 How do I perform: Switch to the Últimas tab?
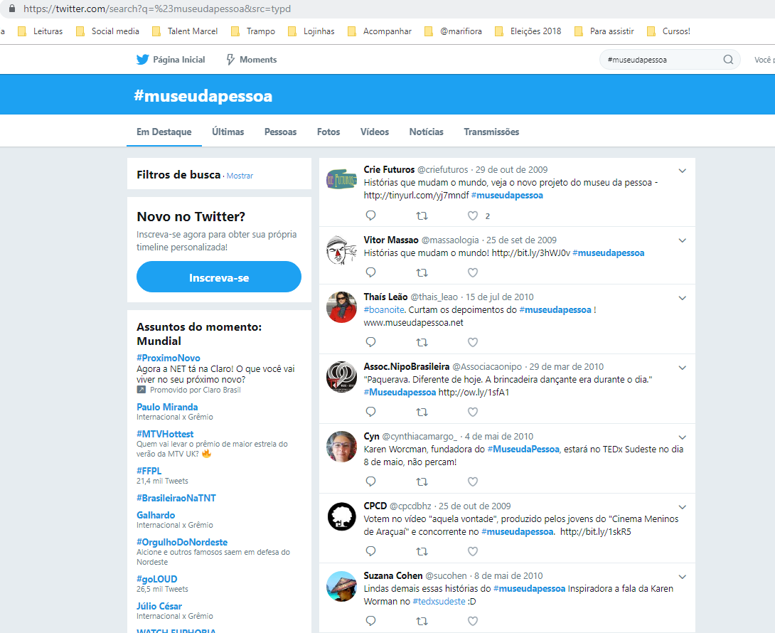pos(228,132)
